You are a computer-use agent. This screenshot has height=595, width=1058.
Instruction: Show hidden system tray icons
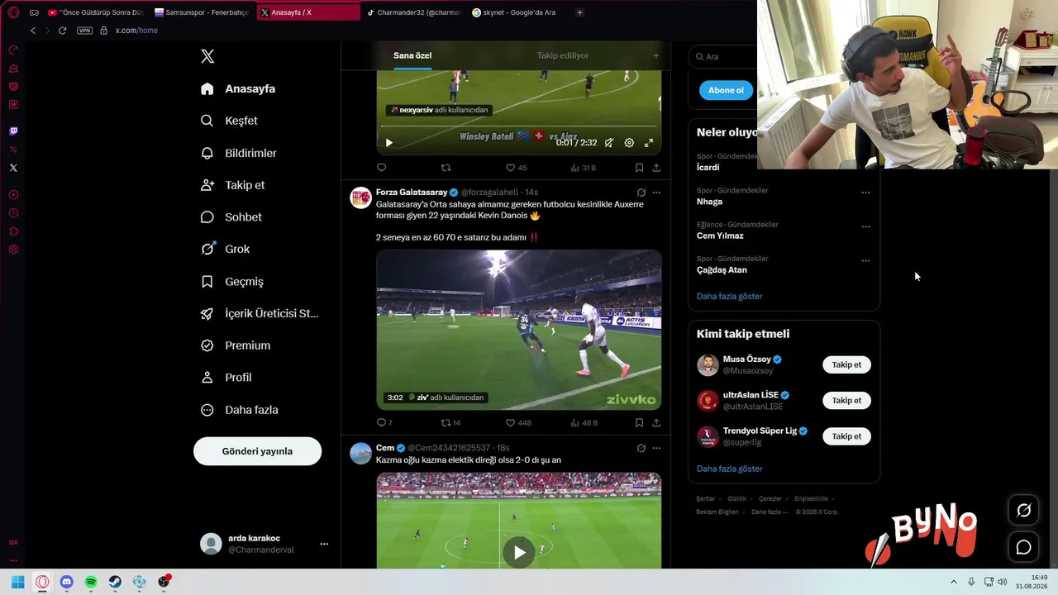953,582
